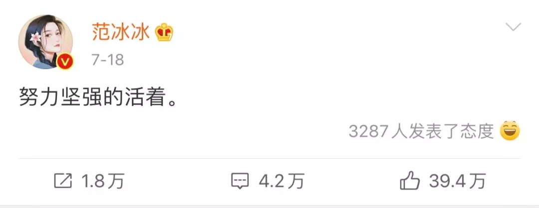The width and height of the screenshot is (539, 208).
Task: View 3287人发表了态度 reactions list
Action: 421,131
